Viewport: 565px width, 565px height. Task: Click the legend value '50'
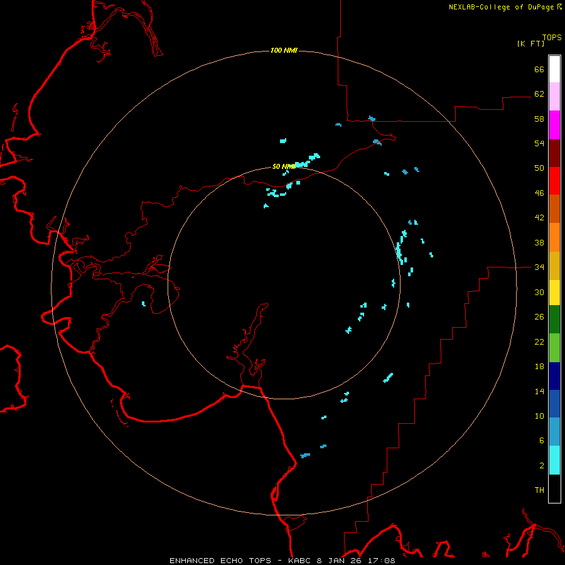539,168
